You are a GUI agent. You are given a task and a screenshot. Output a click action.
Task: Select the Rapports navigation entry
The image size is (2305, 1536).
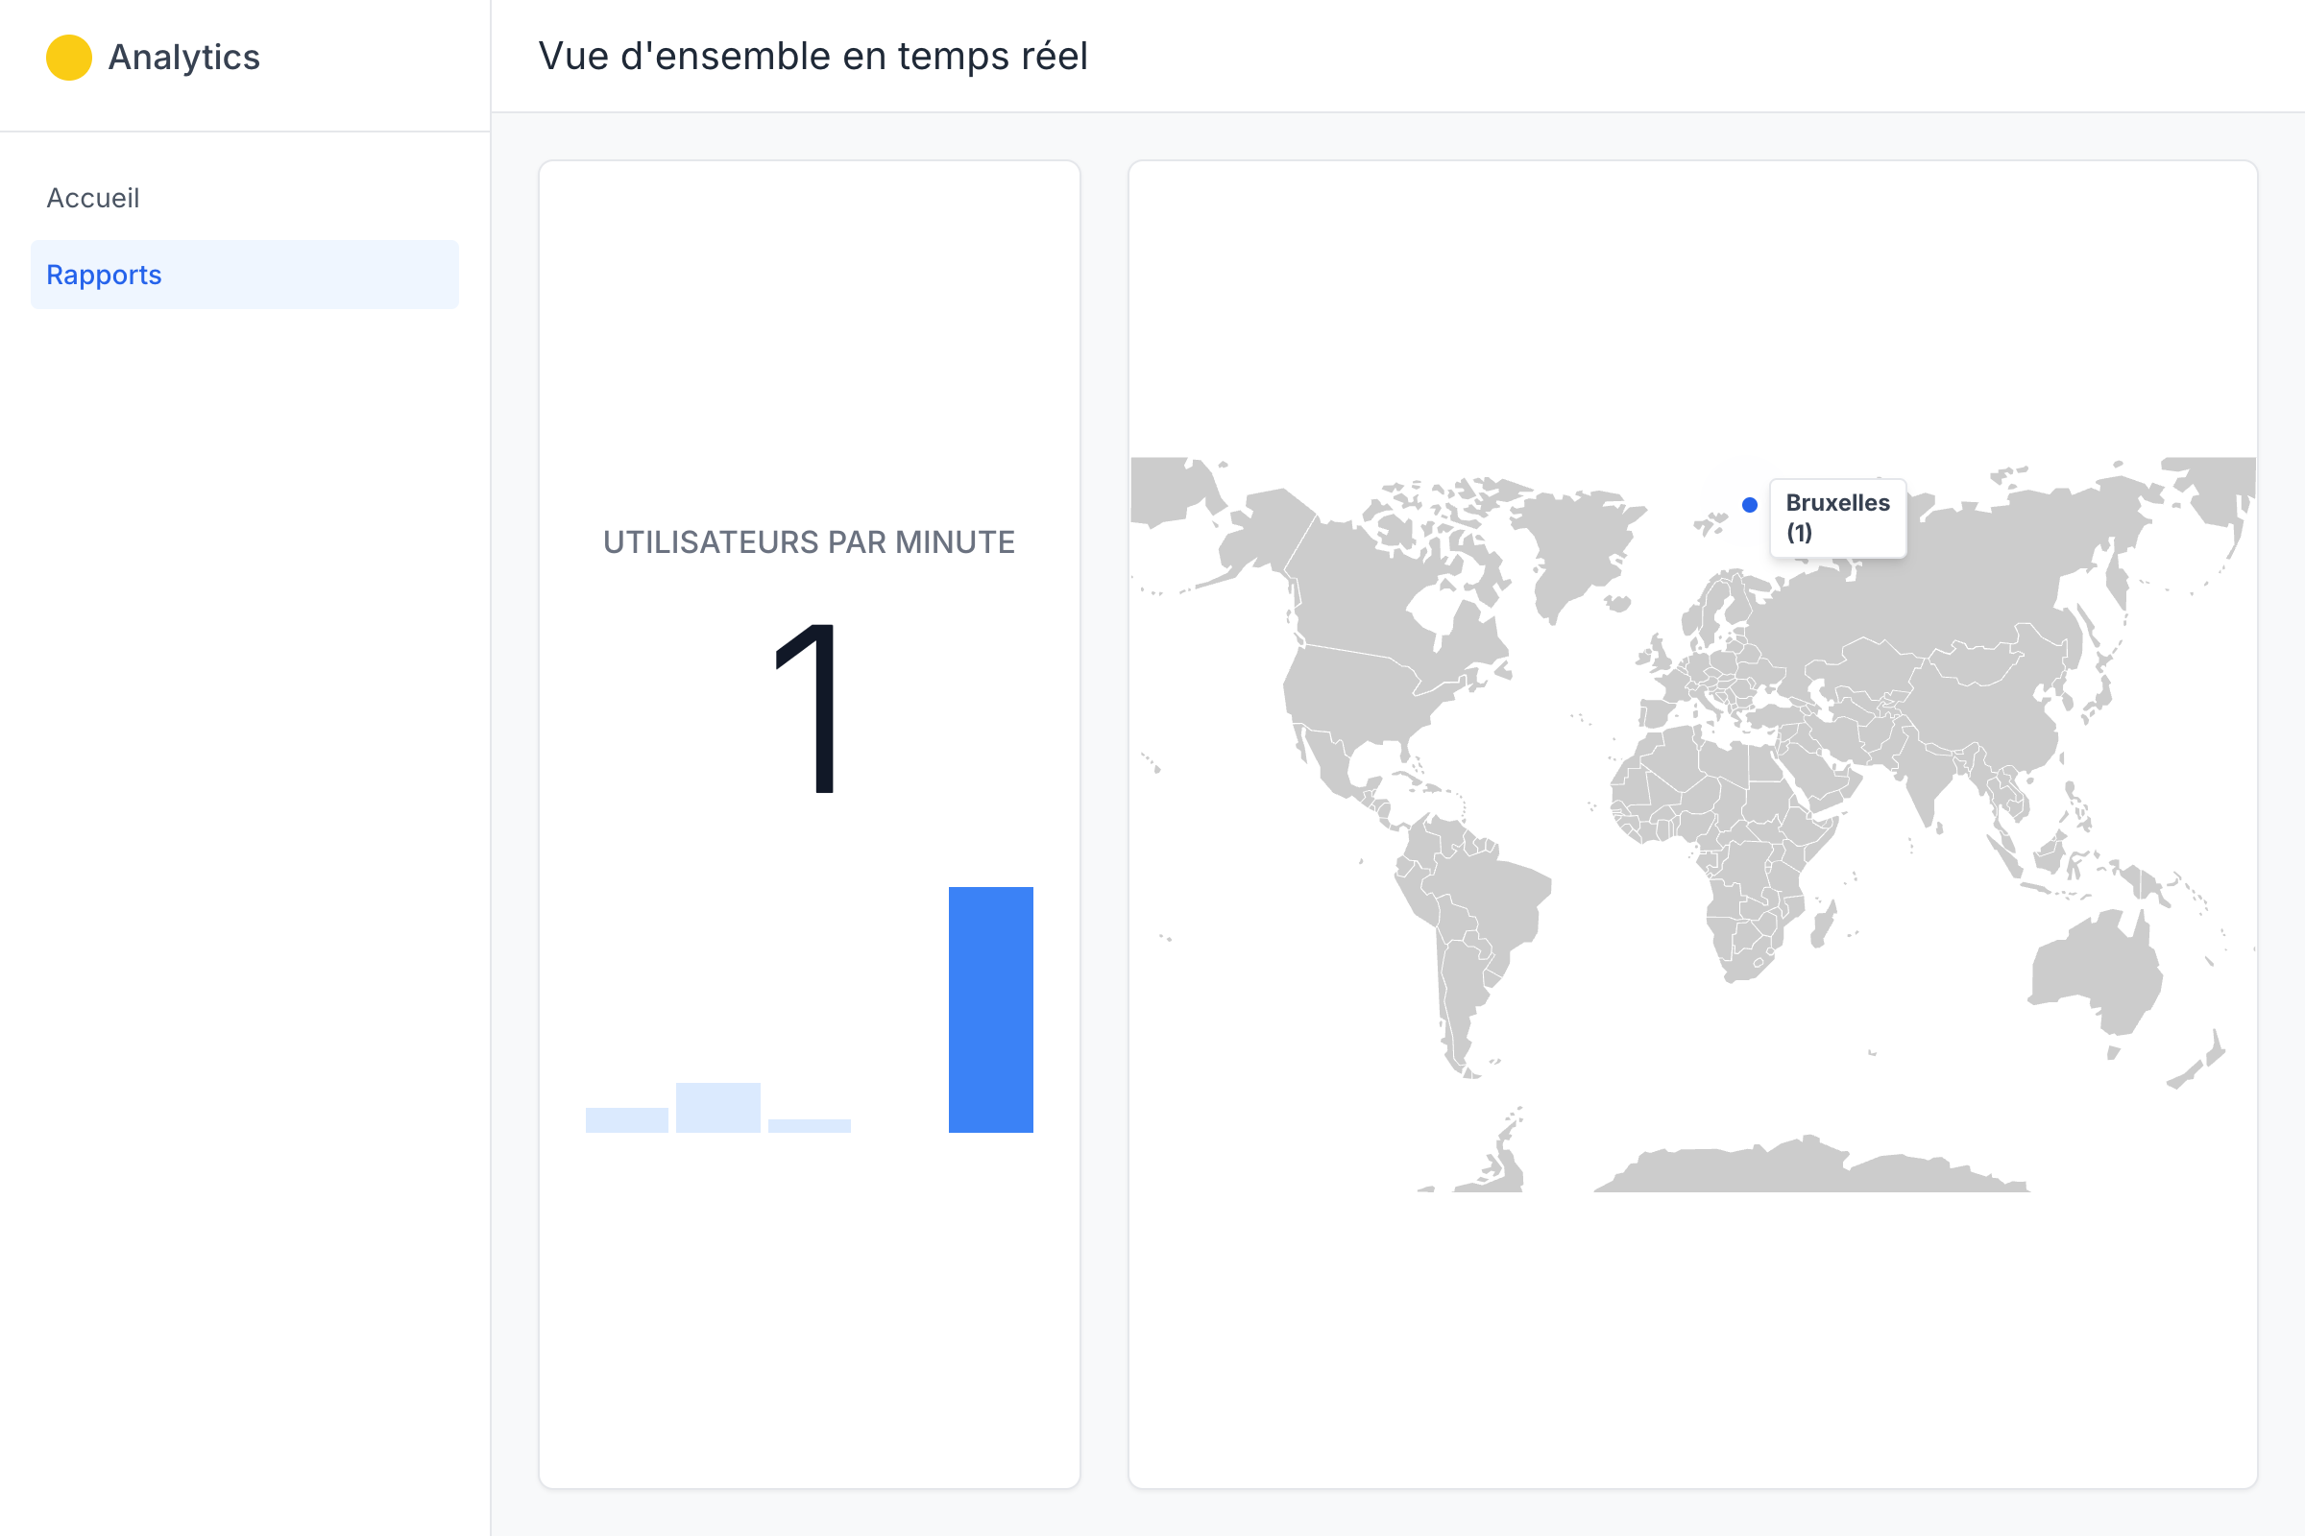point(104,275)
